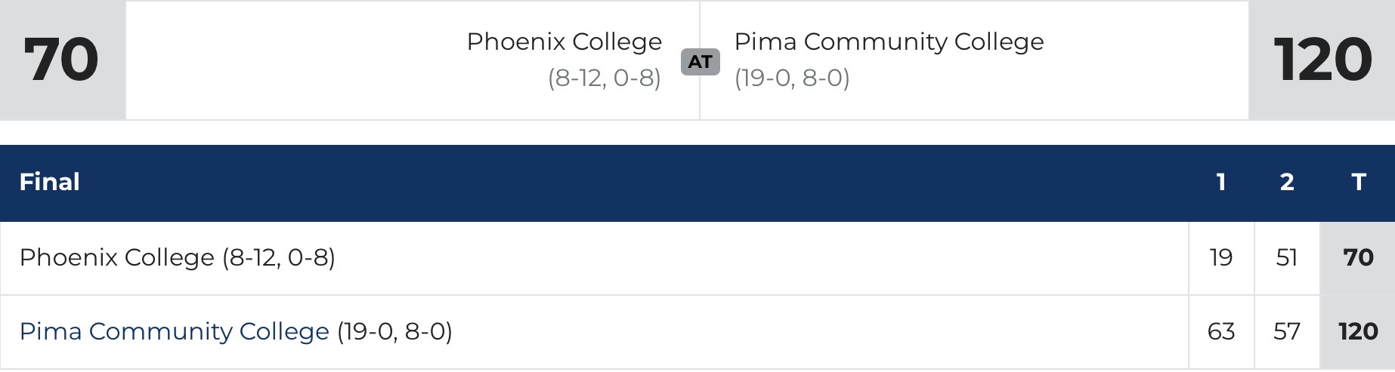Click Phoenix College's first half score 19
Screen dimensions: 1395x372
pos(1220,257)
